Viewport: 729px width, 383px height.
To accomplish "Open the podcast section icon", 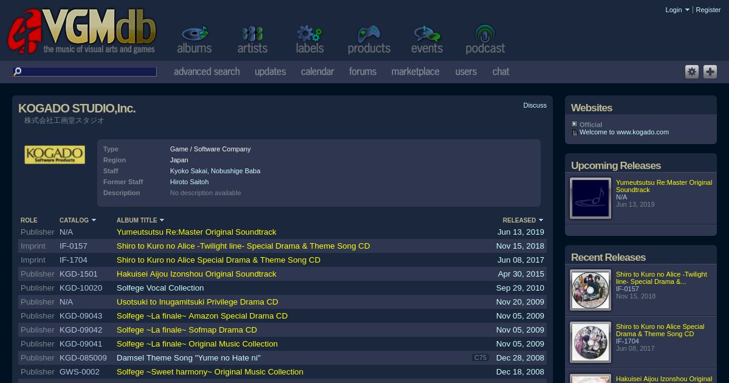I will point(485,40).
